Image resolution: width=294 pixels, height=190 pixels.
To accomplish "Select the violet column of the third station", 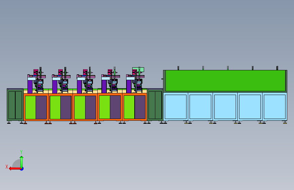I will 79,87.
